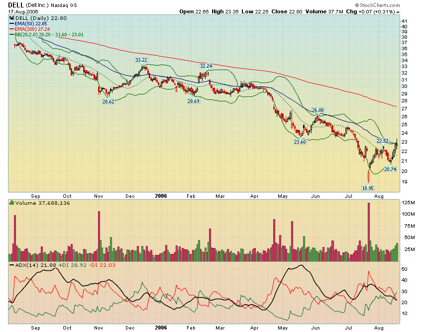
Task: Click the '+DI 28.92' legend value
Action: [73, 265]
